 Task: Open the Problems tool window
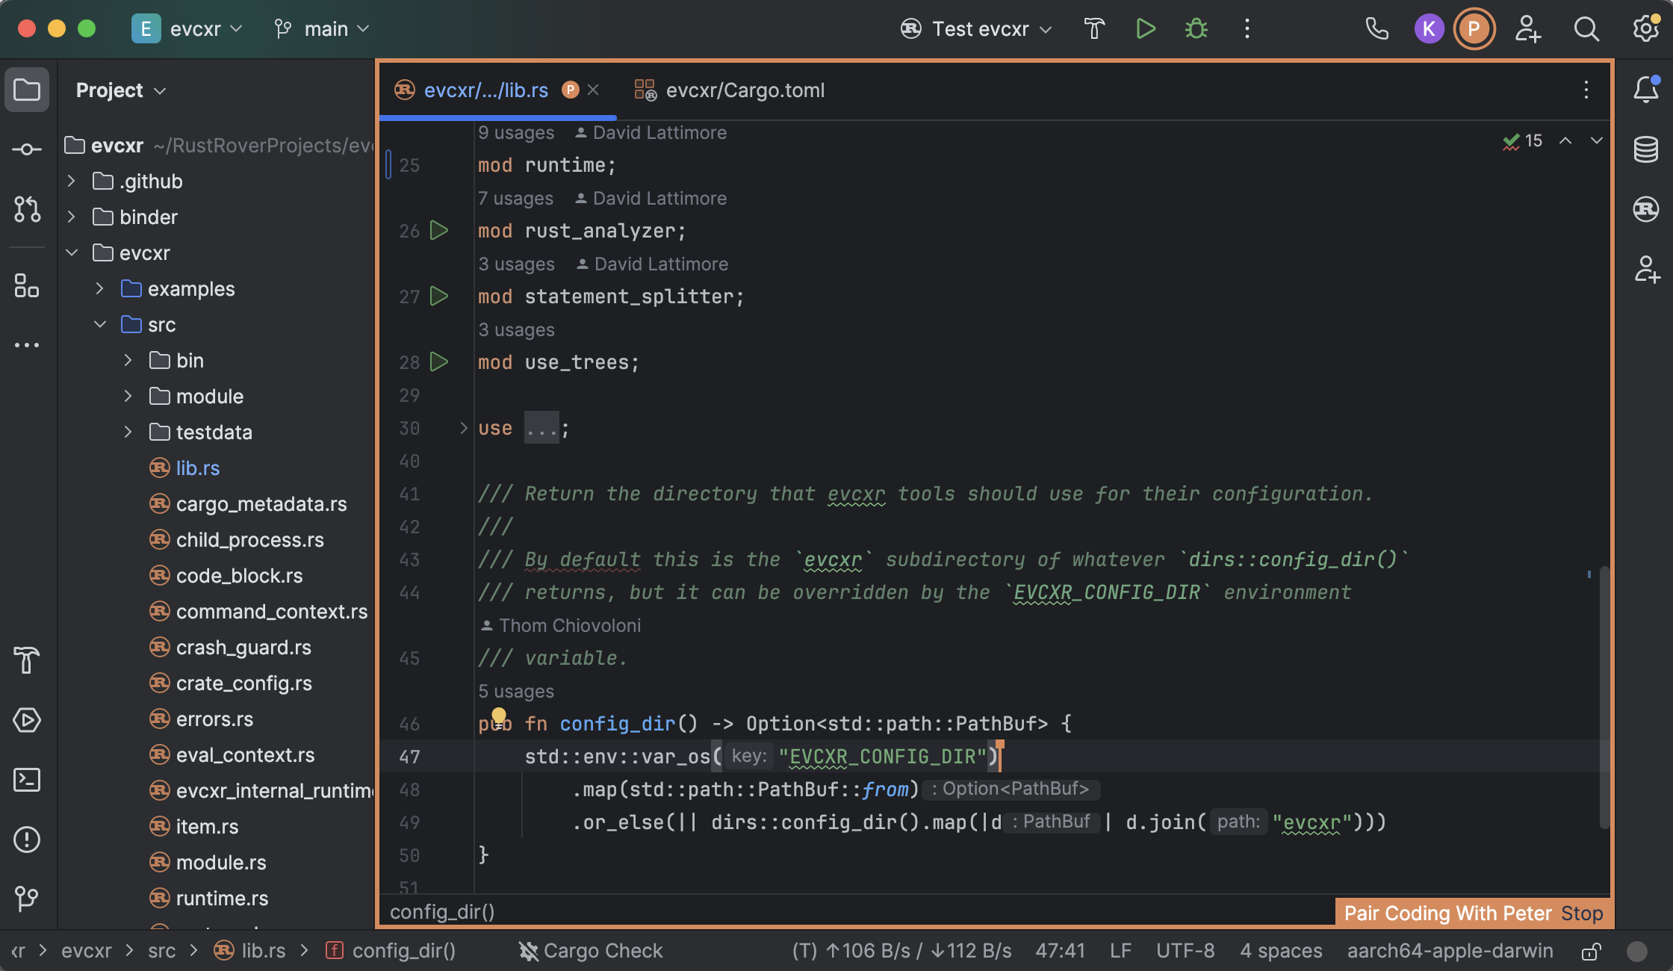27,840
